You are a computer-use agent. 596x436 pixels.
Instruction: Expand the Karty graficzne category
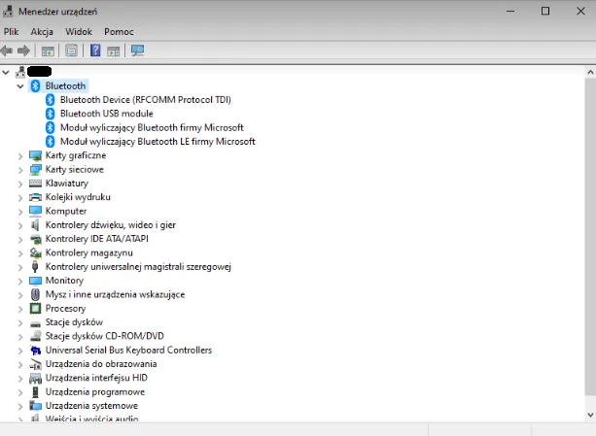[20, 155]
